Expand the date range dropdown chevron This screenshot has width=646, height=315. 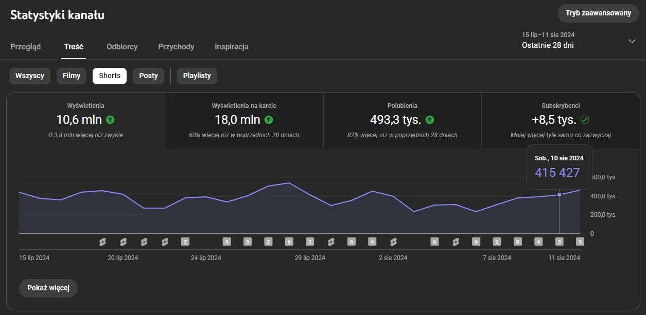pyautogui.click(x=632, y=41)
